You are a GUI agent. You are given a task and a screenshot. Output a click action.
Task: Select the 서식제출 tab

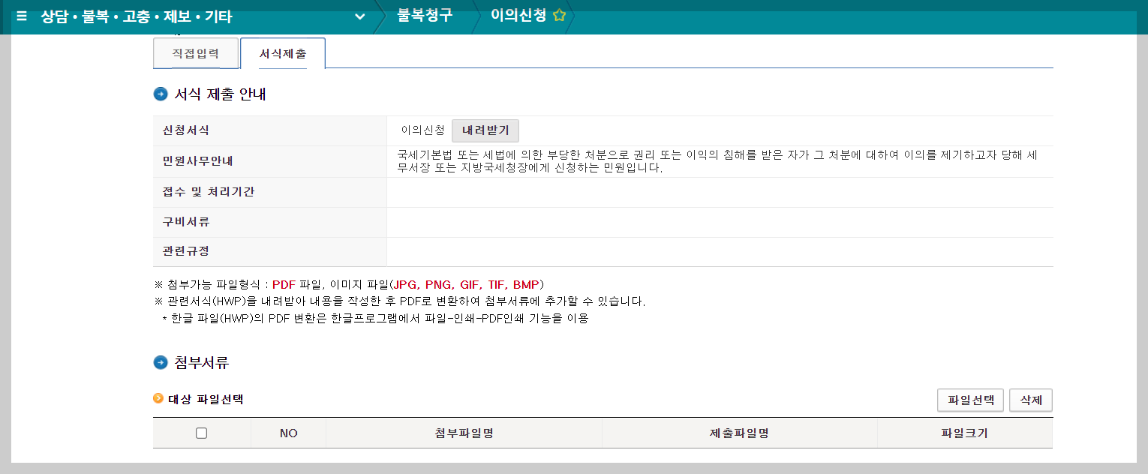click(x=282, y=52)
